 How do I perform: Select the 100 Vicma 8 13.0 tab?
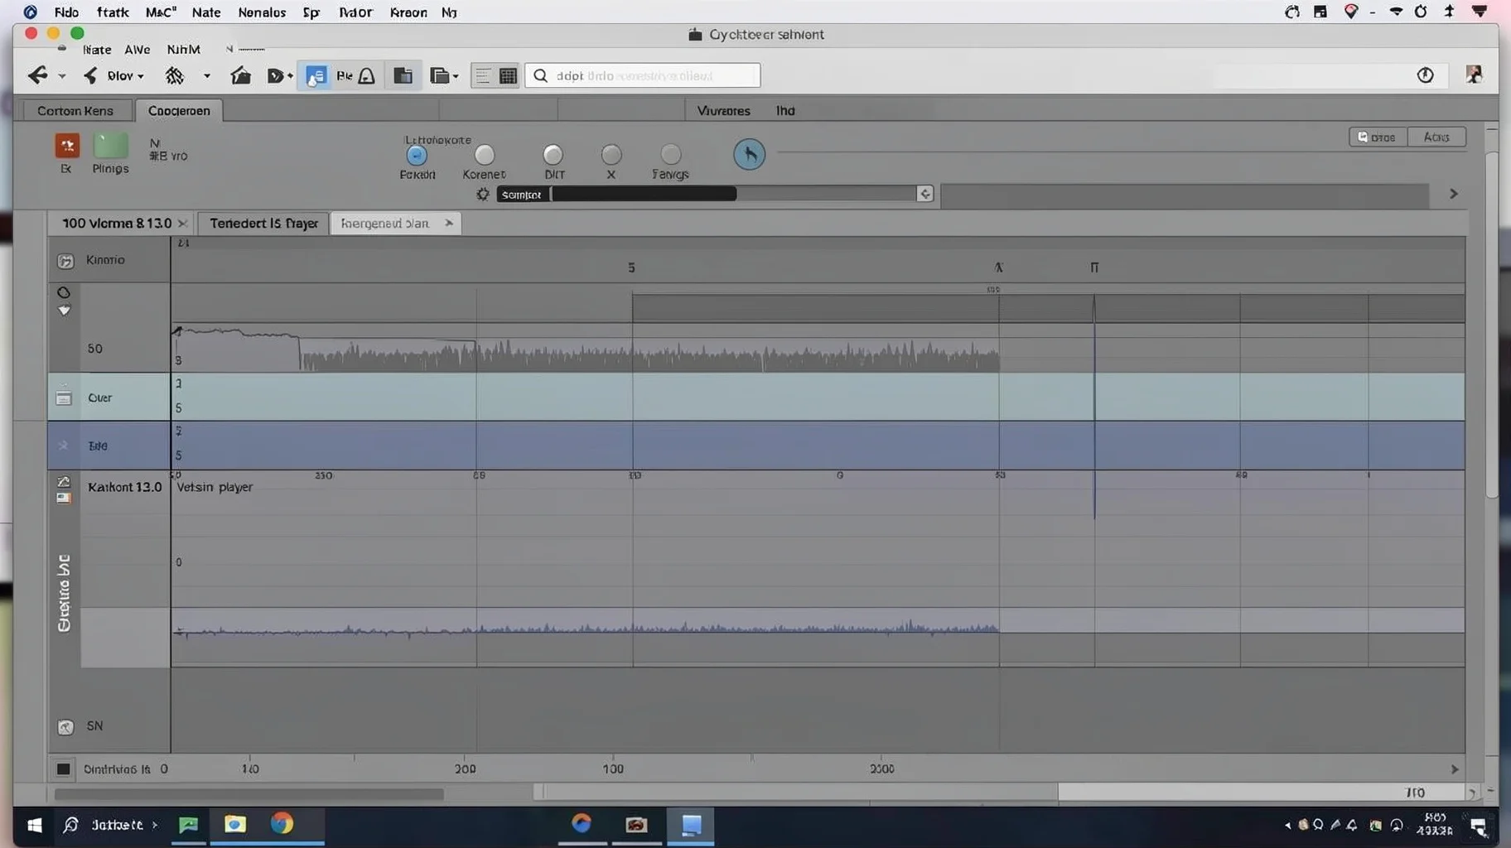coord(117,224)
